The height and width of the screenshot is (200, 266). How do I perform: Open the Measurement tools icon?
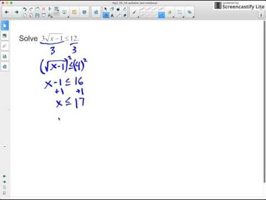[50, 16]
